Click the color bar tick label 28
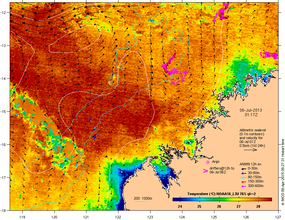 click(258, 206)
